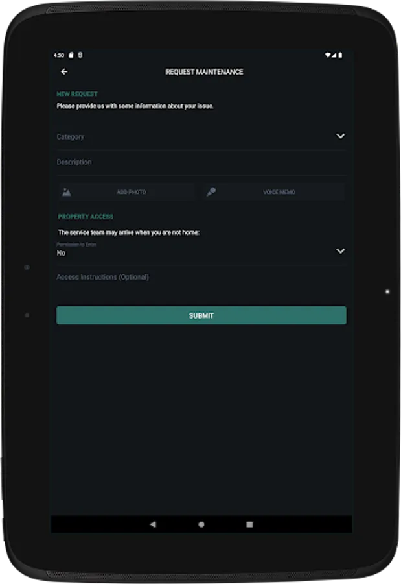Click the Submit button
The width and height of the screenshot is (401, 584).
[x=201, y=315]
